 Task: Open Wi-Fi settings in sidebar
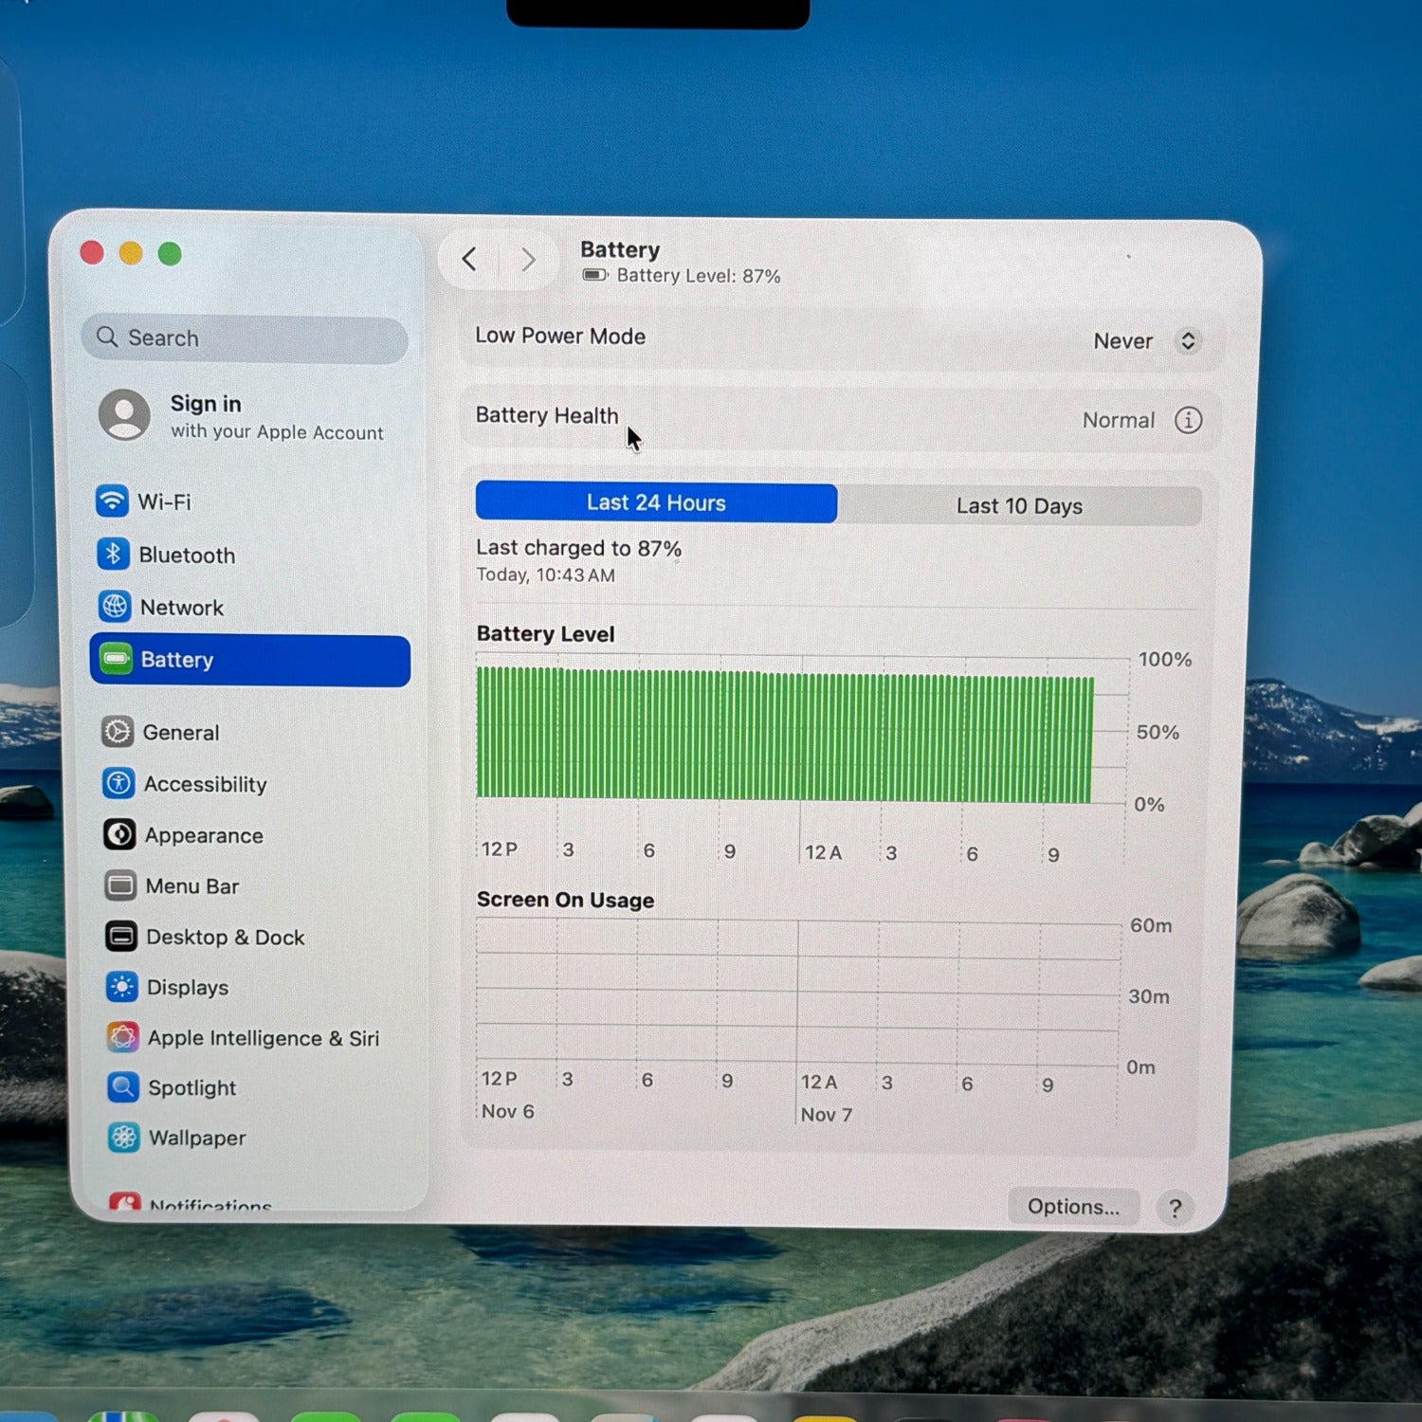[163, 501]
